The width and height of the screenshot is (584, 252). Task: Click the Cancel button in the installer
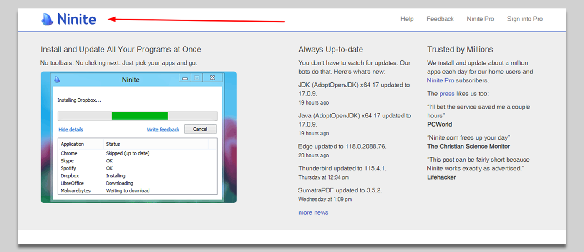(200, 129)
